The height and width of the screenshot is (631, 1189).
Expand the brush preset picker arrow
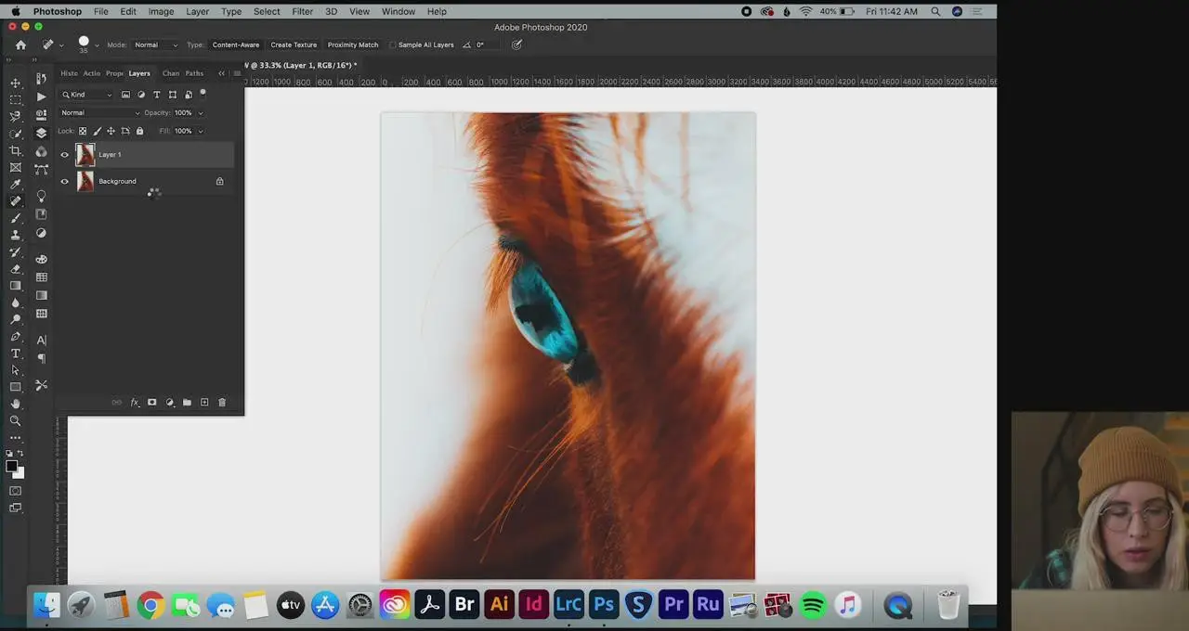tap(97, 45)
